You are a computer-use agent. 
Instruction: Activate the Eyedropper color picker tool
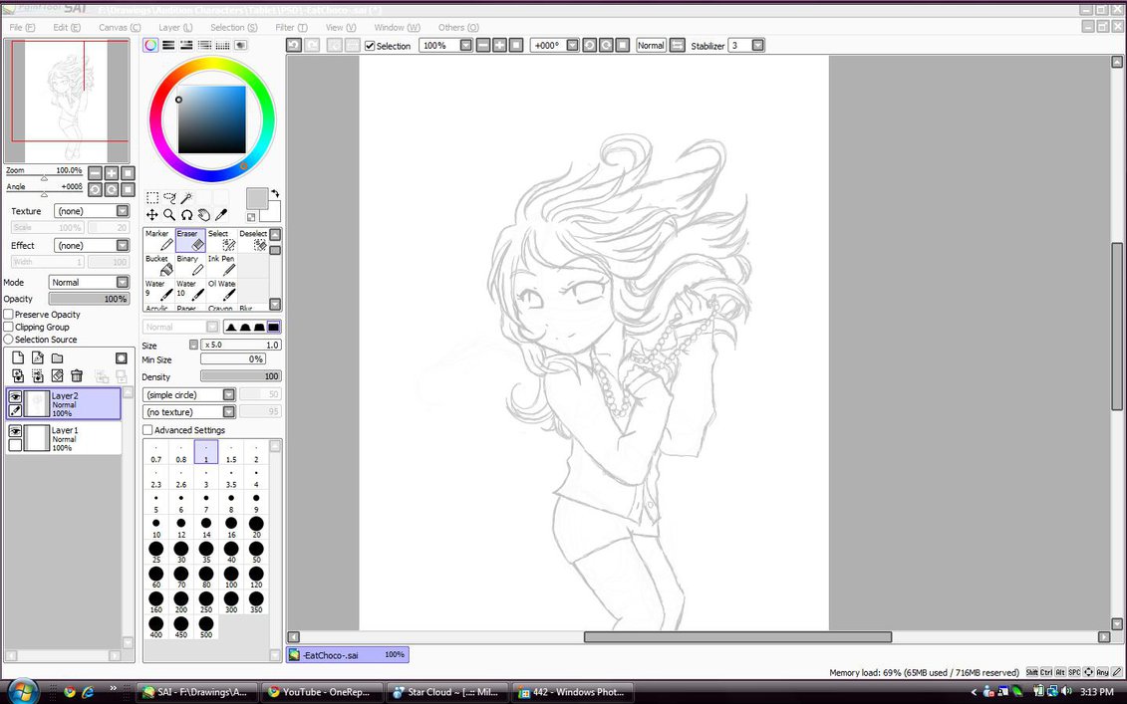221,215
